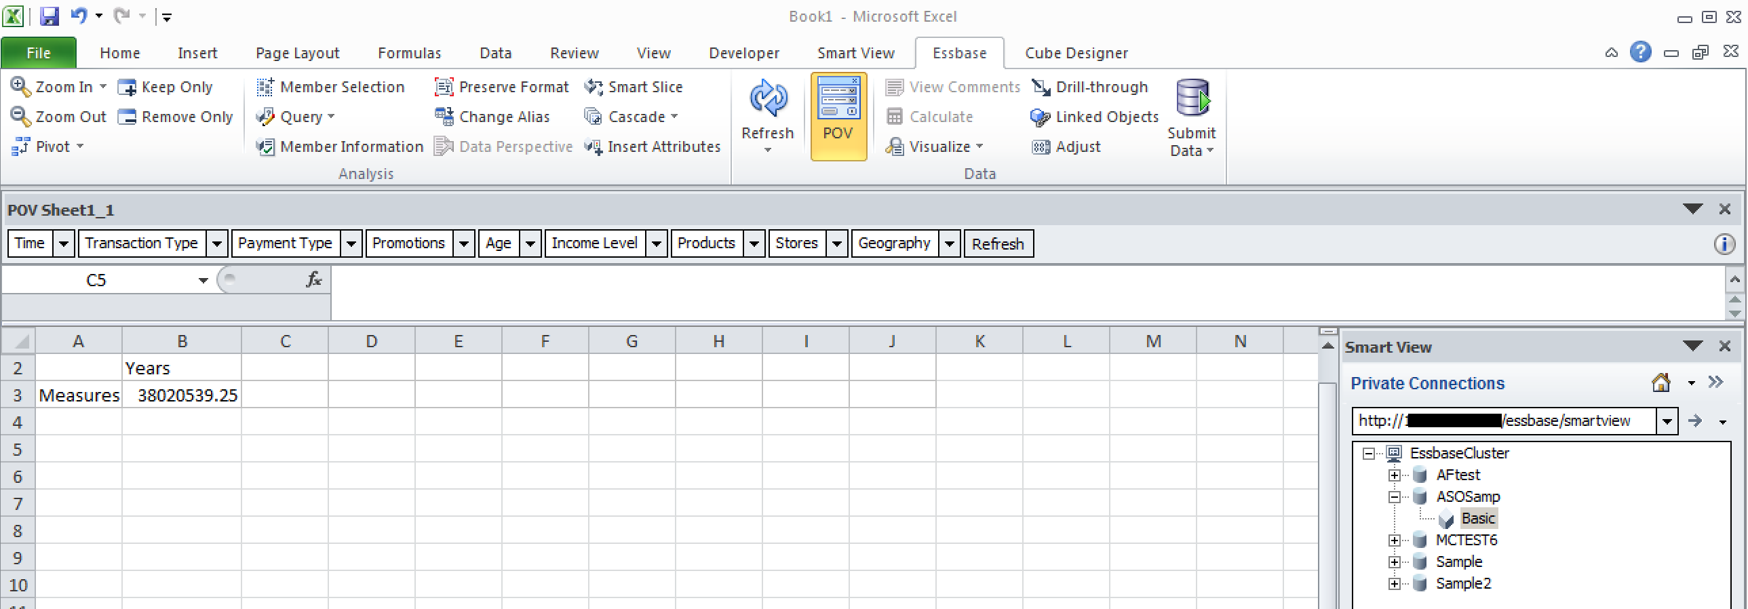Viewport: 1748px width, 609px height.
Task: Open Smart Slice
Action: (x=633, y=87)
